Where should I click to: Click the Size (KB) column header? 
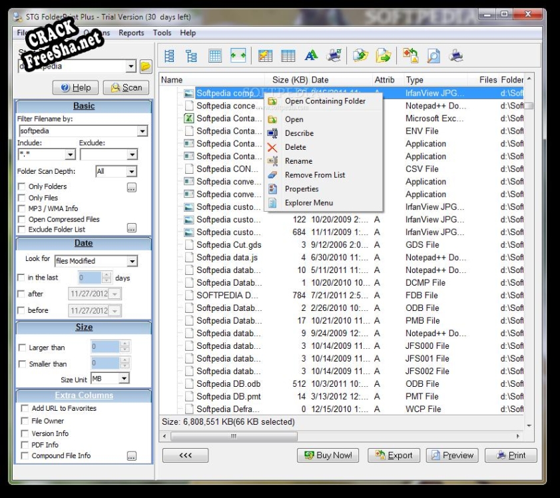290,80
